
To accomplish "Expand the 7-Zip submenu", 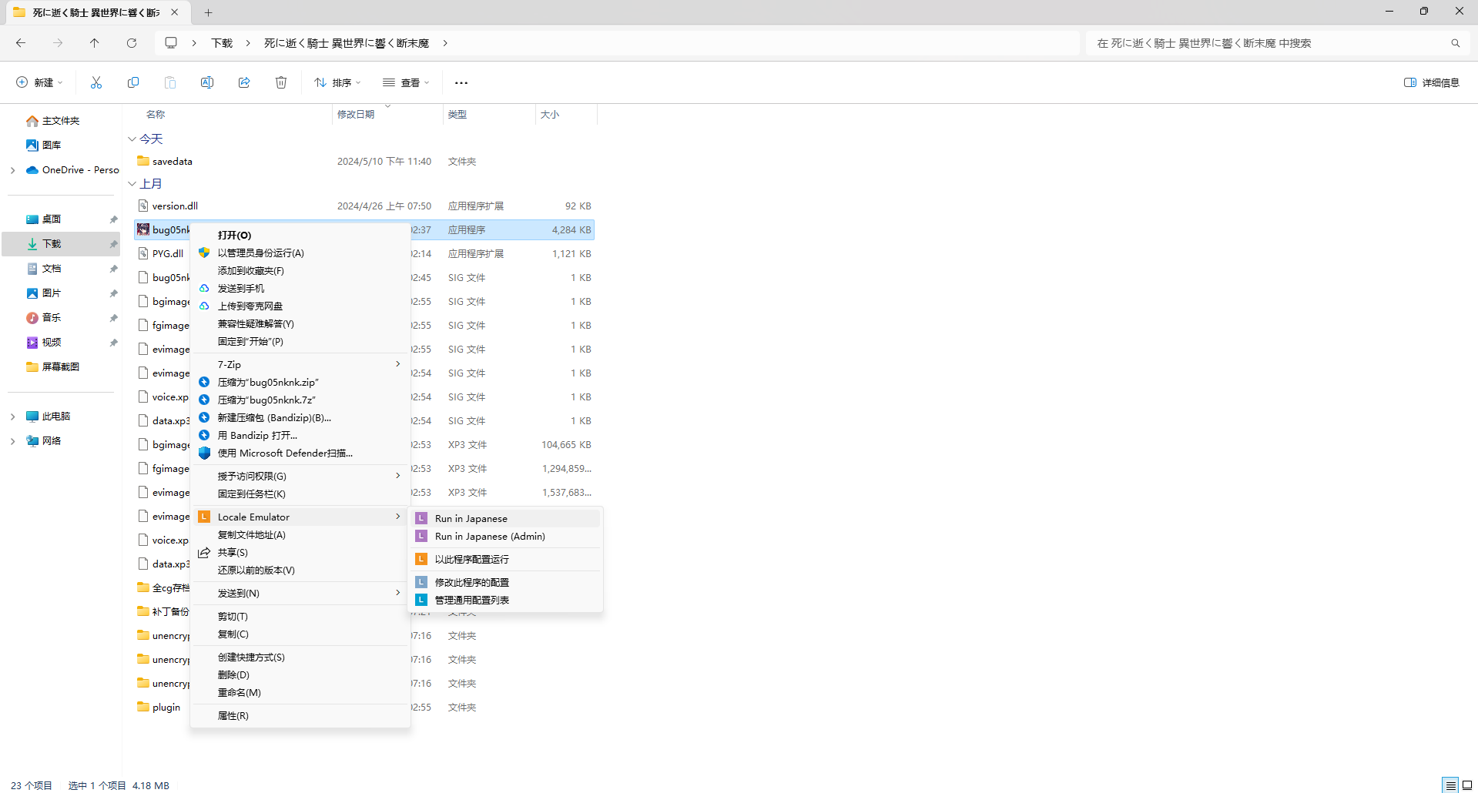I will tap(300, 364).
